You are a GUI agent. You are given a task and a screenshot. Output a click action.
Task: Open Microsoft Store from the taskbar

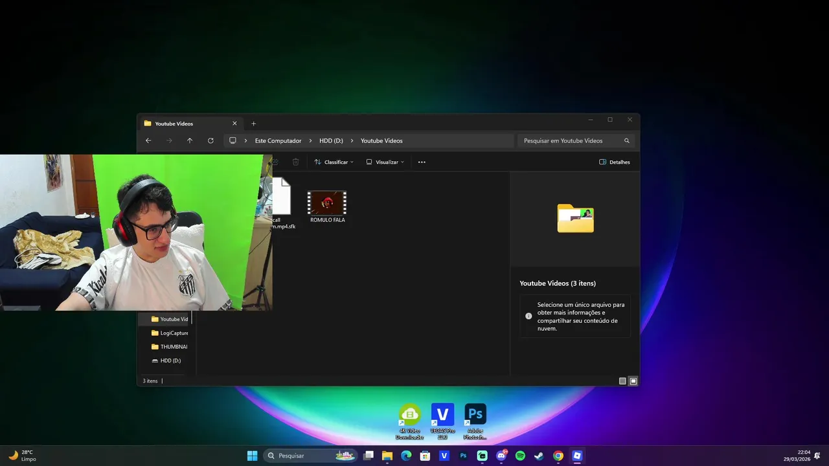425,456
